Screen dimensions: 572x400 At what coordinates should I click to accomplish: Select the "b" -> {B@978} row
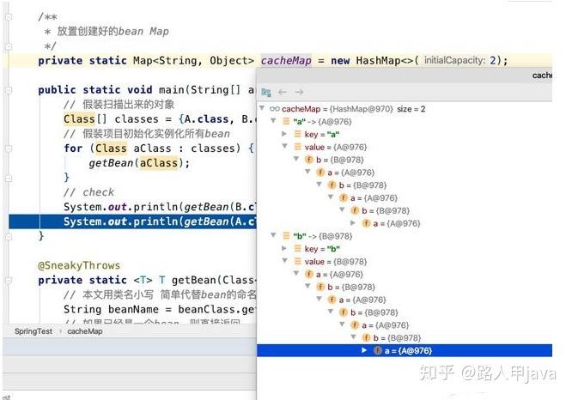coord(405,236)
